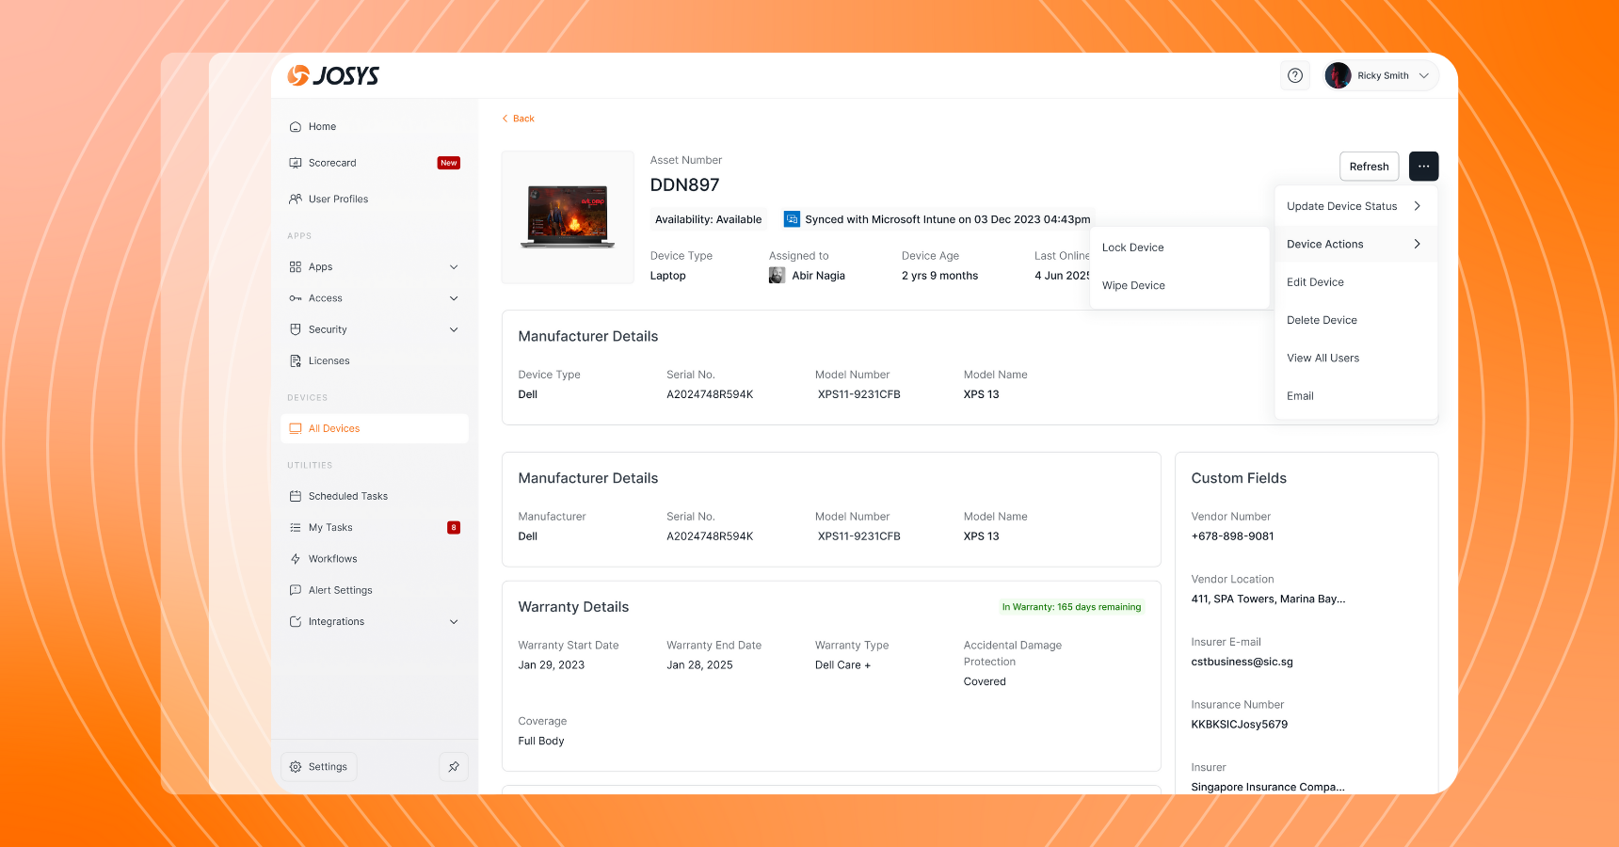Open All Devices in the sidebar
Screen dimensions: 1619x847
tap(375, 429)
